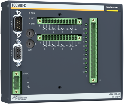
Task: Click digital output LED 8
Action: 86,55
